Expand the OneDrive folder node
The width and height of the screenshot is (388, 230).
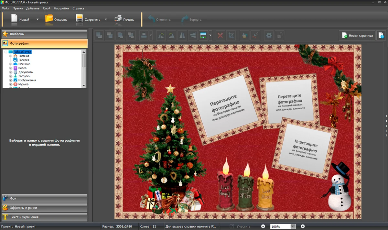coord(11,64)
